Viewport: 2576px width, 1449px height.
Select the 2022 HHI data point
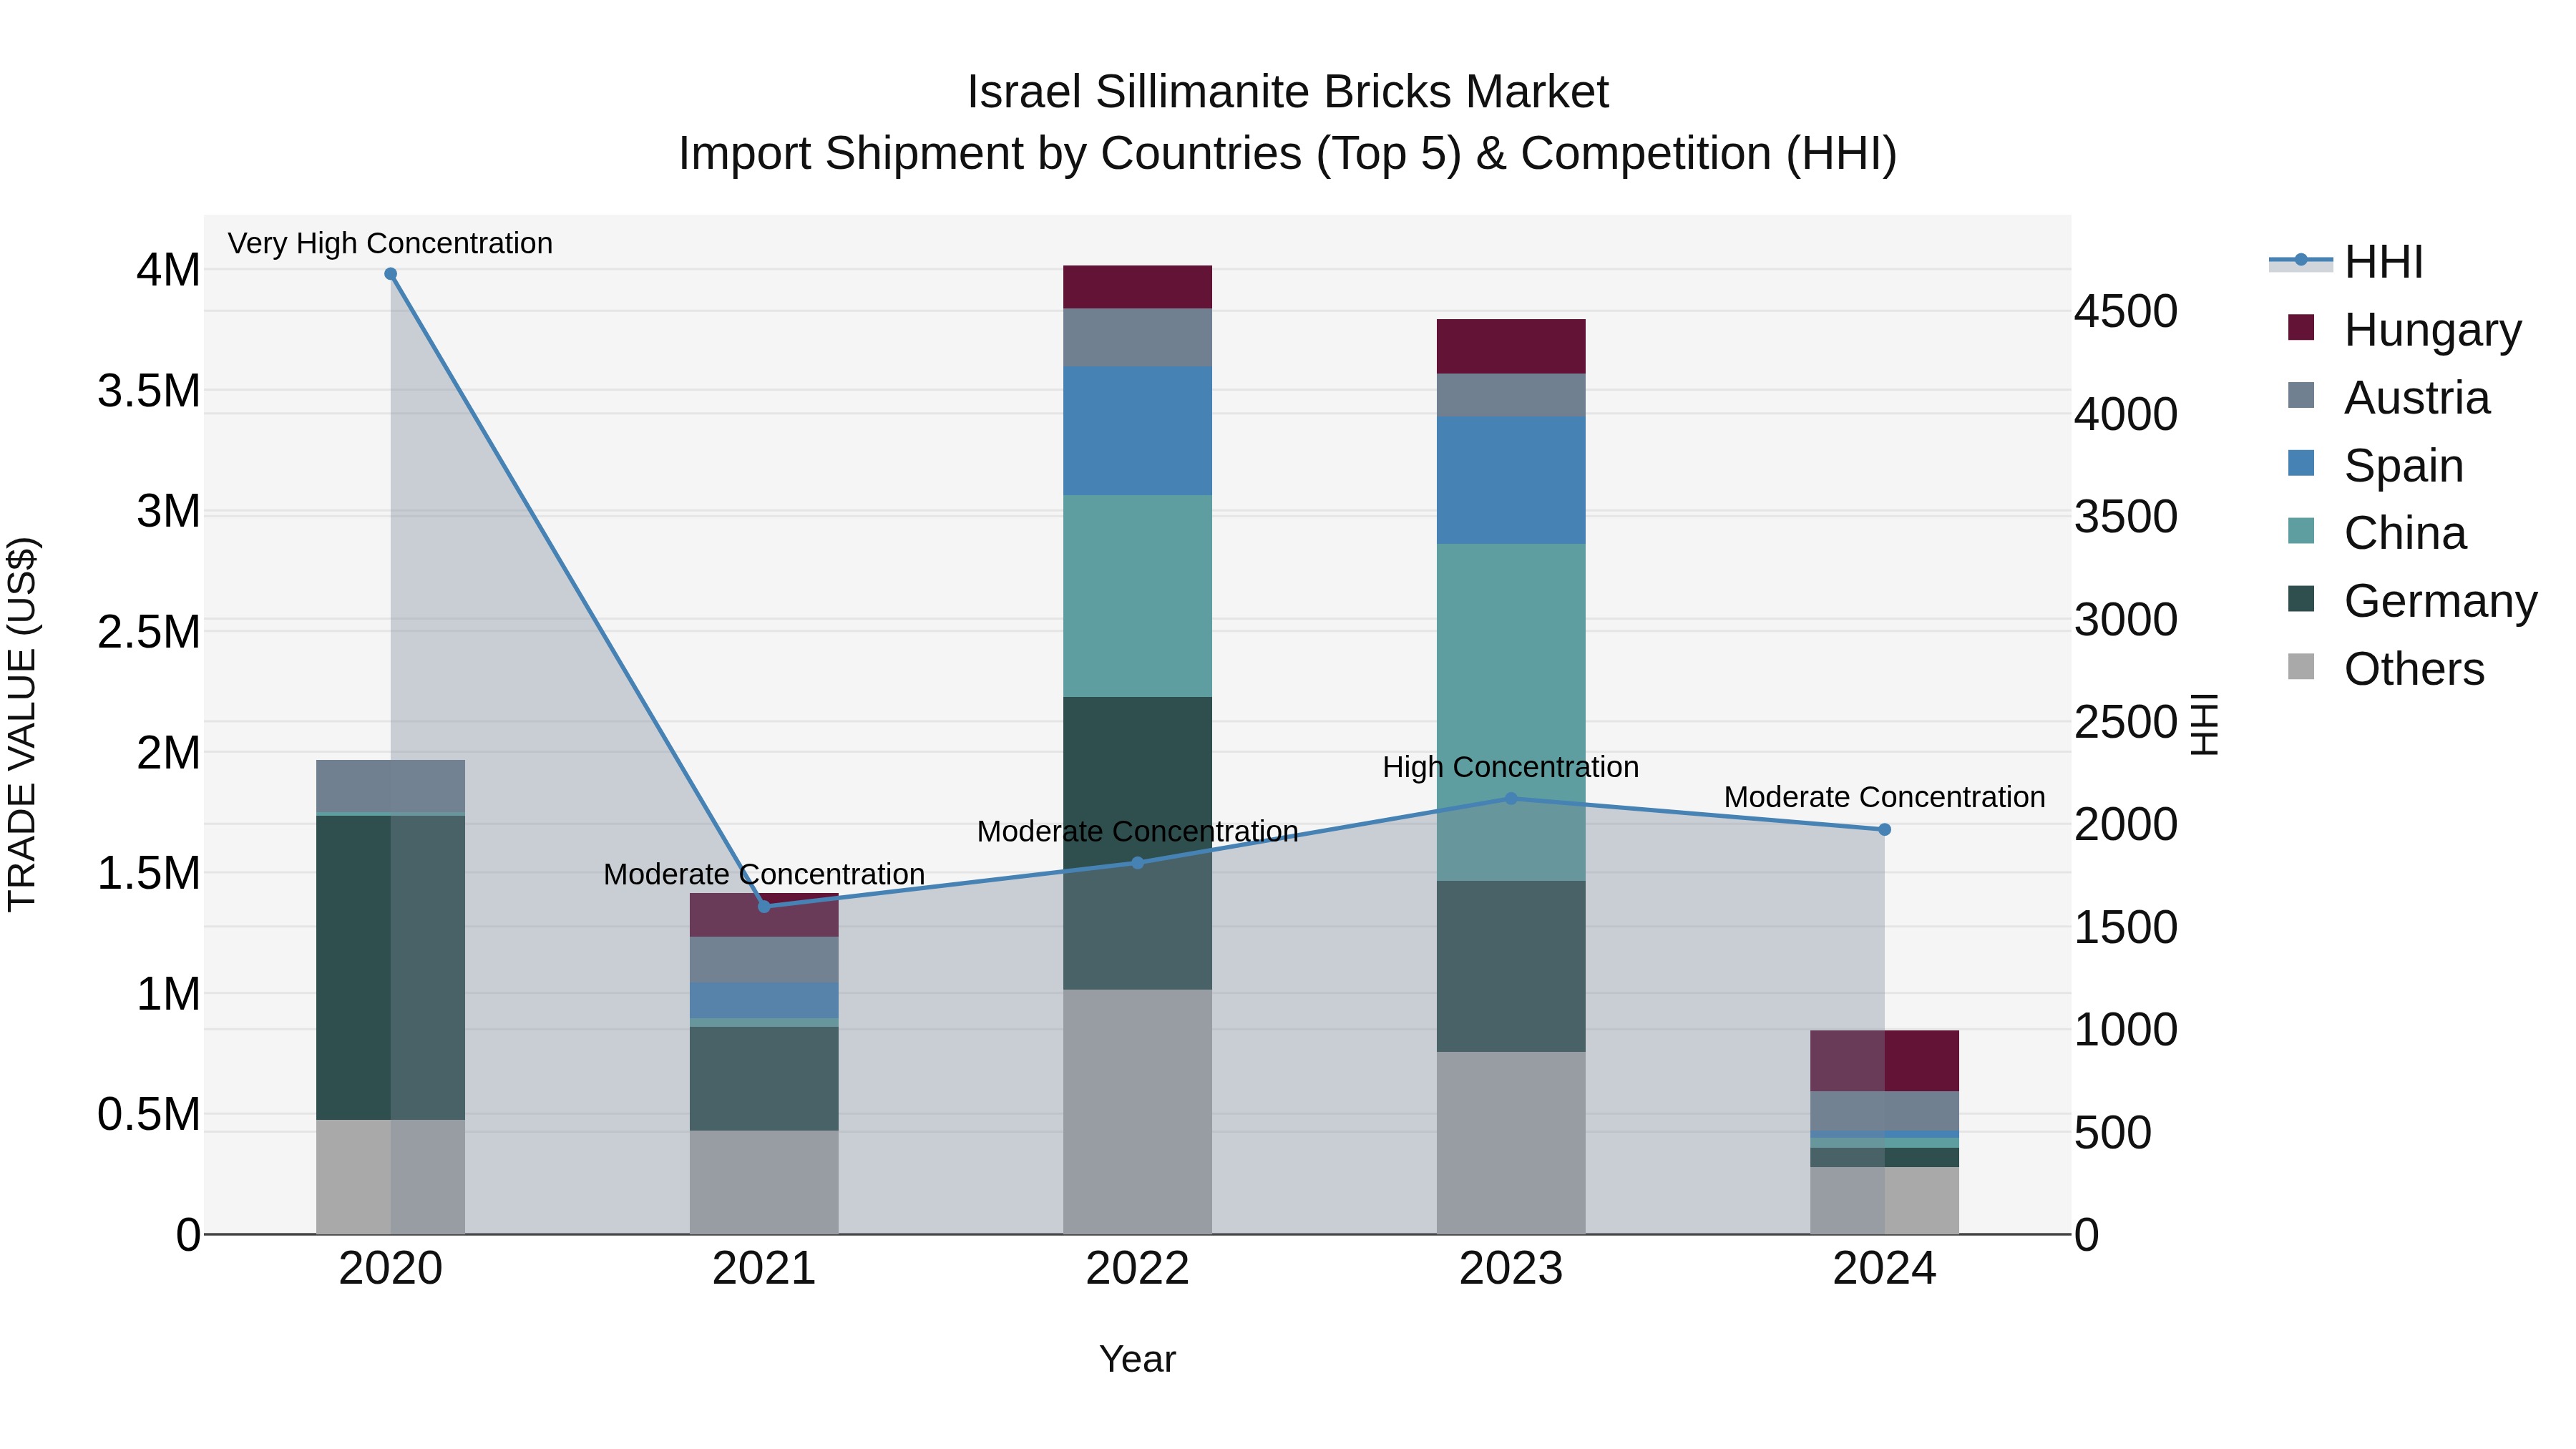point(1137,863)
